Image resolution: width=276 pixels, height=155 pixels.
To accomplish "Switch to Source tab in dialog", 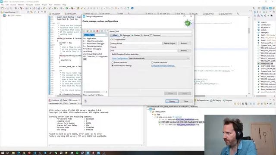I will tap(145, 35).
